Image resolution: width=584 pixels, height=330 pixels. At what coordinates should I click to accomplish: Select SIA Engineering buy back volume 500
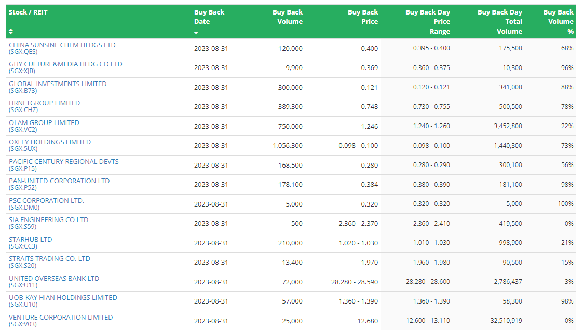296,224
